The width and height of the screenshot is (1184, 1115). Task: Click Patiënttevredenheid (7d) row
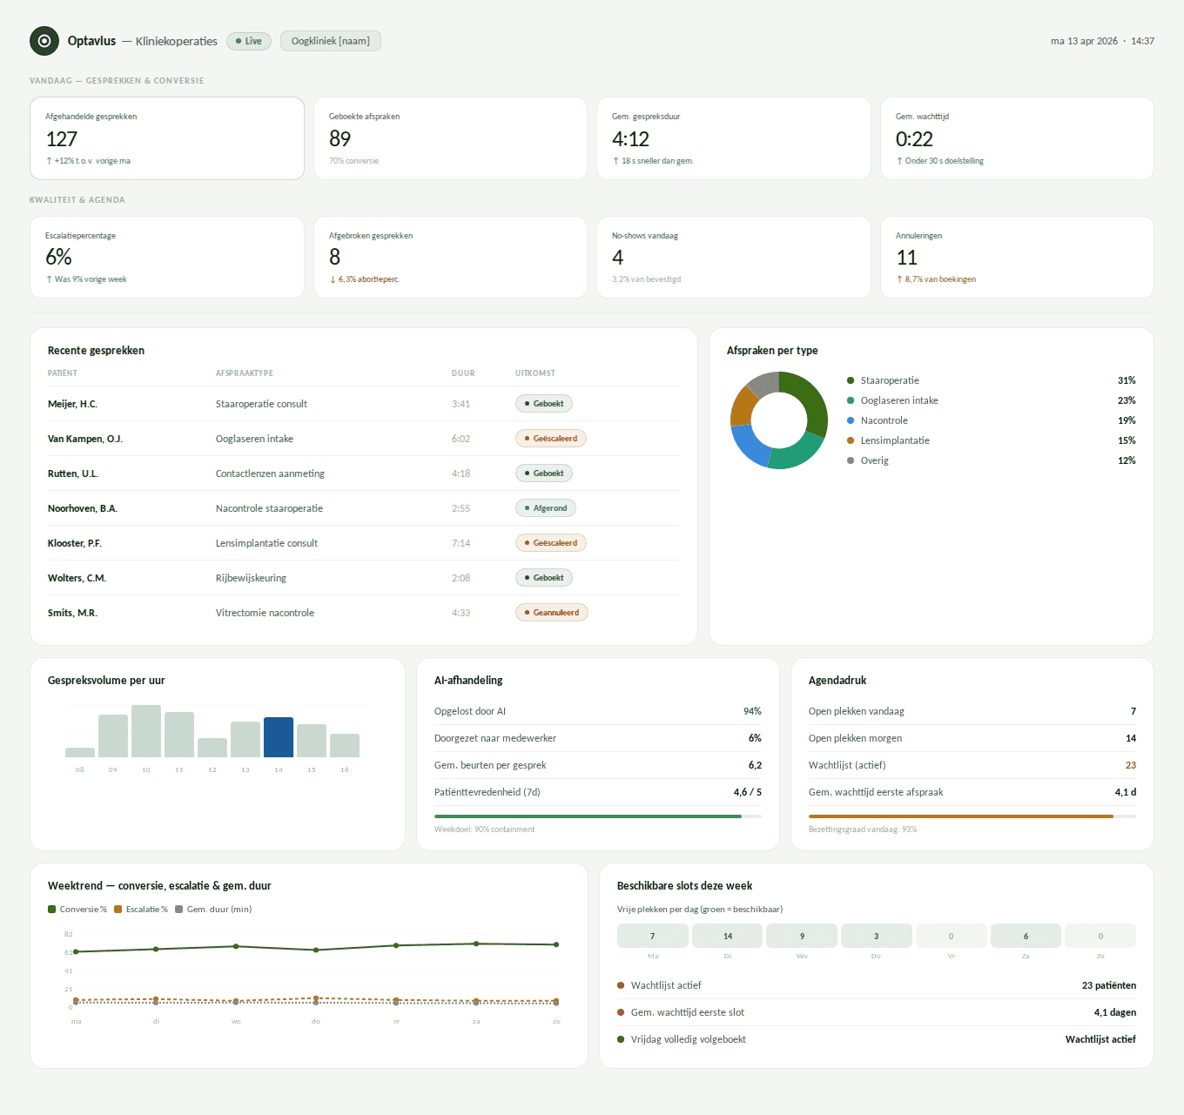(598, 792)
